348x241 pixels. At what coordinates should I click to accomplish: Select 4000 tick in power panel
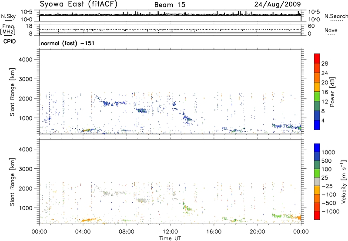coord(25,60)
